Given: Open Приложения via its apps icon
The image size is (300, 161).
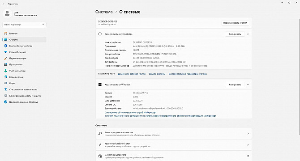Looking at the screenshot, I should coord(5,64).
